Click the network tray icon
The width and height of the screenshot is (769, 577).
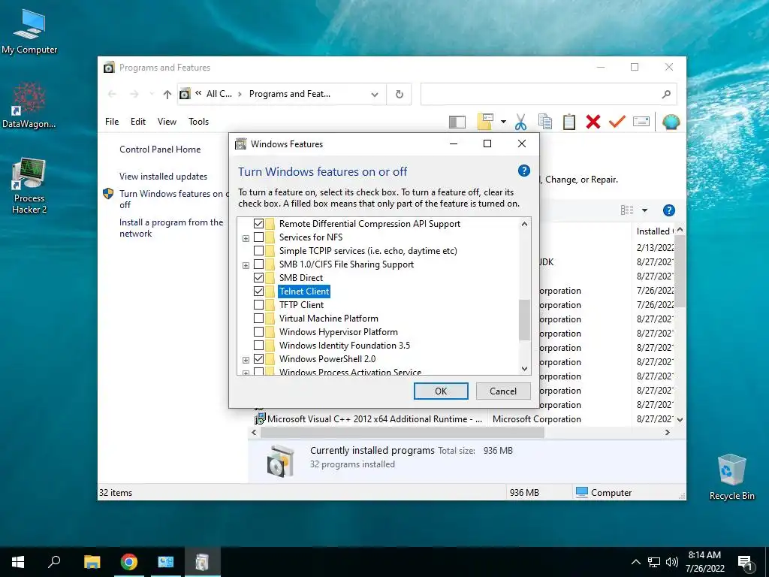(x=654, y=562)
